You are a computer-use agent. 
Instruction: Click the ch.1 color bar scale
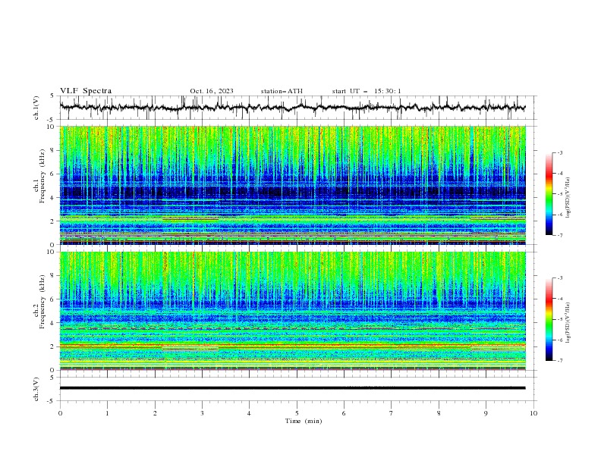(549, 194)
